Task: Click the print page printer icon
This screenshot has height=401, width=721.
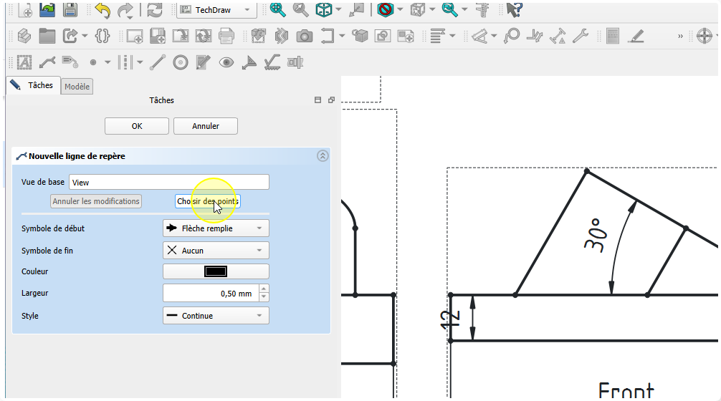Action: [226, 36]
